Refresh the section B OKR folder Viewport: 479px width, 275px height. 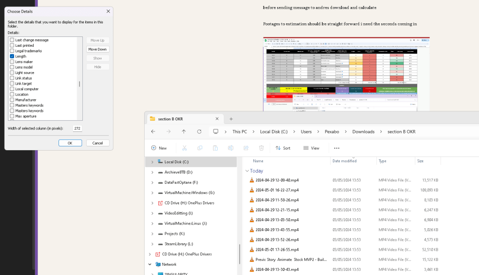point(199,131)
